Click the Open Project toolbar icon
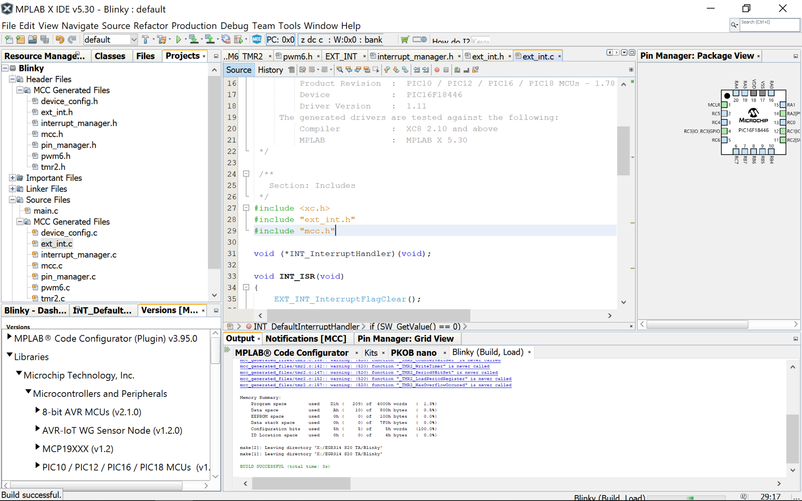 click(x=32, y=40)
